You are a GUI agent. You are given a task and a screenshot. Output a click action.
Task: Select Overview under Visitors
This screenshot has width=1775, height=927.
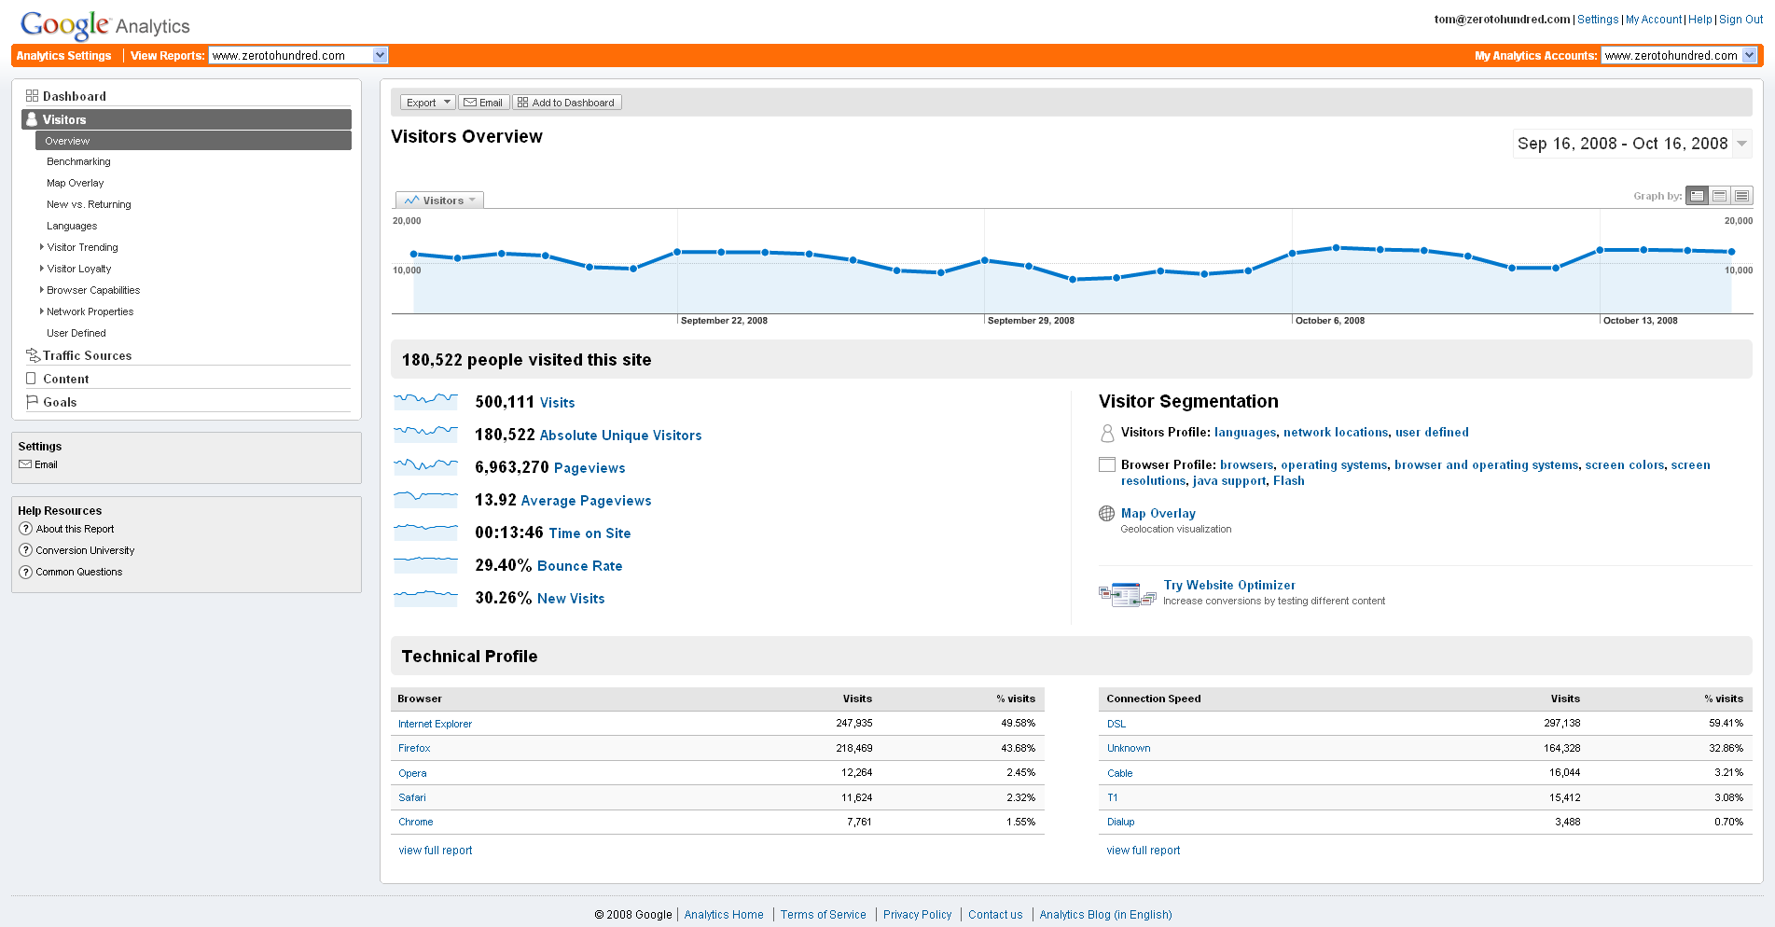point(193,141)
